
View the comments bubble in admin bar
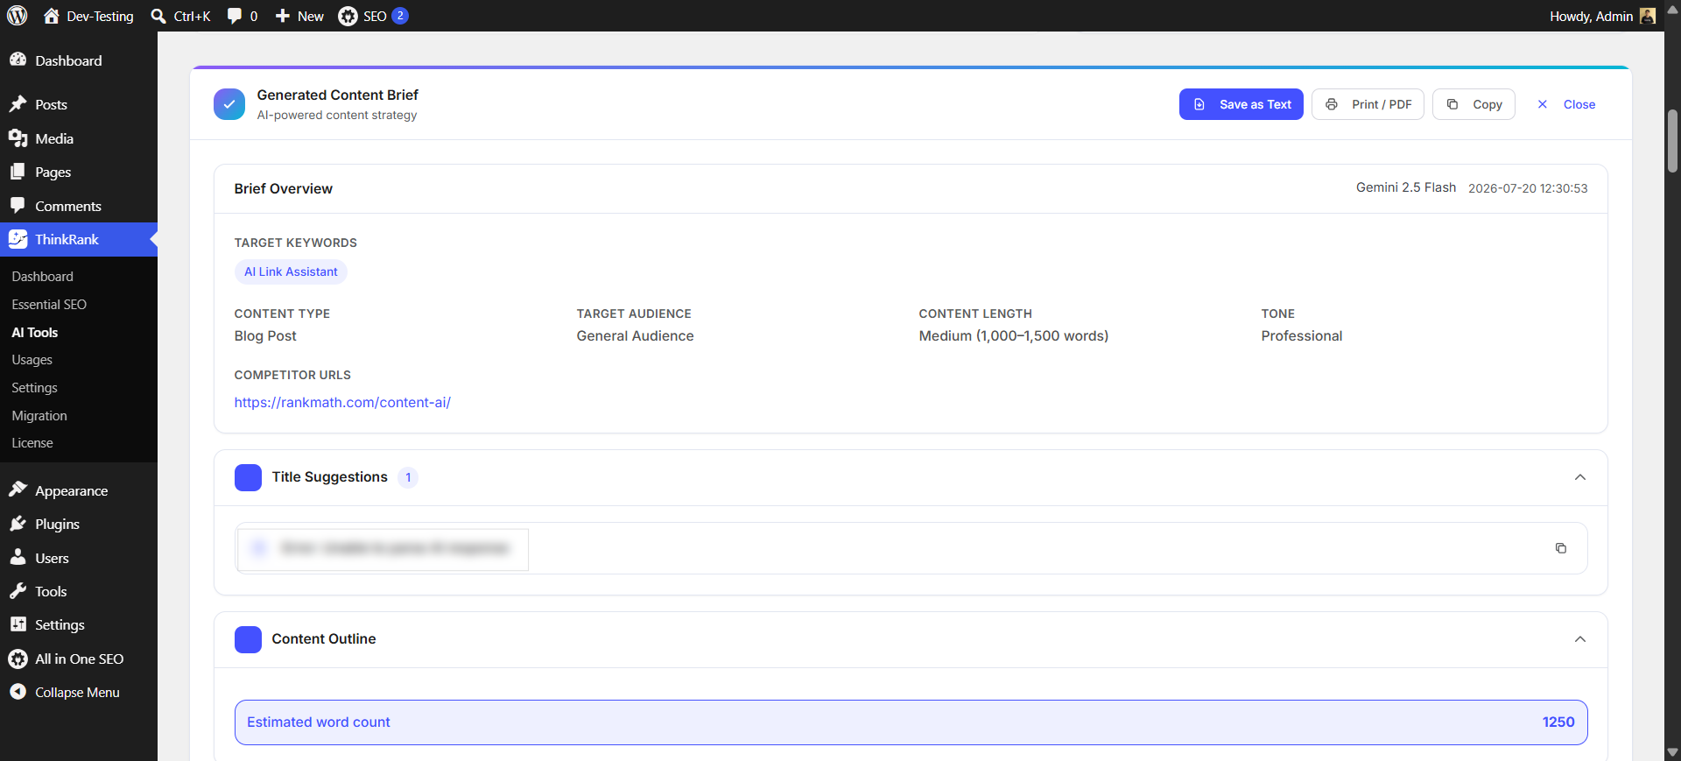coord(243,16)
